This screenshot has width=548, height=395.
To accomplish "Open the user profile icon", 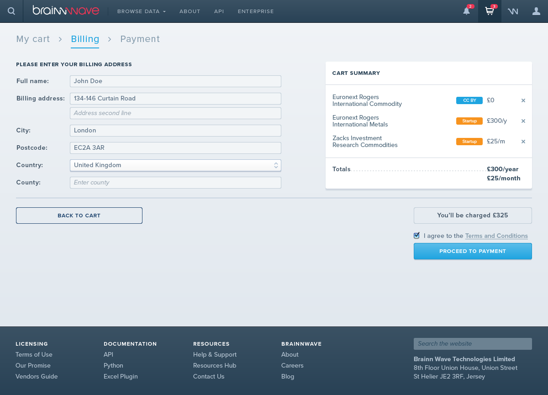I will pos(536,11).
